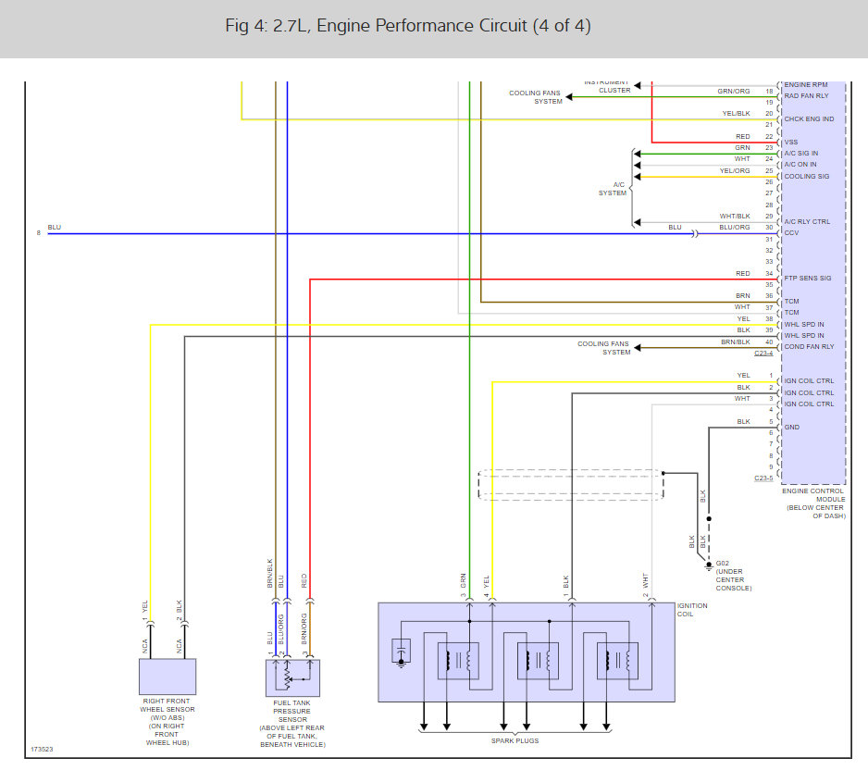Click the 'YEL/BLK' wire color label at pin 20
Image resolution: width=868 pixels, height=770 pixels.
tap(736, 114)
